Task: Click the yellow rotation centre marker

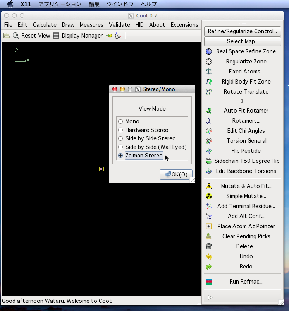Action: tap(101, 169)
